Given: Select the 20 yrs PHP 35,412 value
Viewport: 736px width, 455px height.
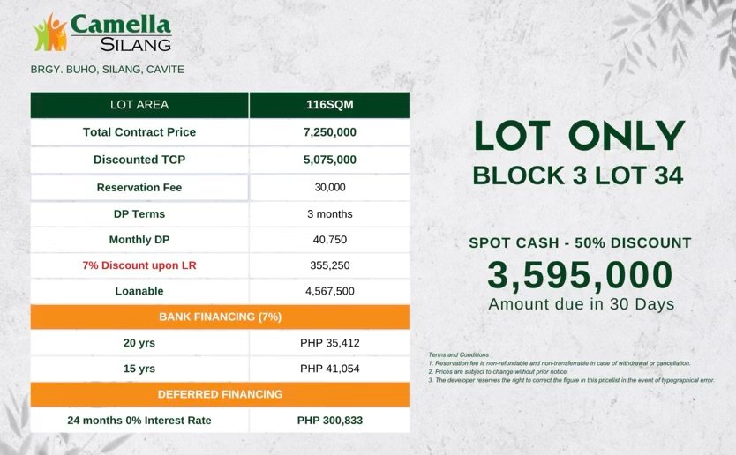Looking at the screenshot, I should click(330, 343).
